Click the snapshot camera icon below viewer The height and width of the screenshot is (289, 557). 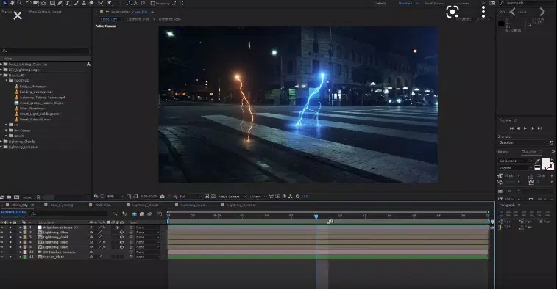click(x=163, y=196)
